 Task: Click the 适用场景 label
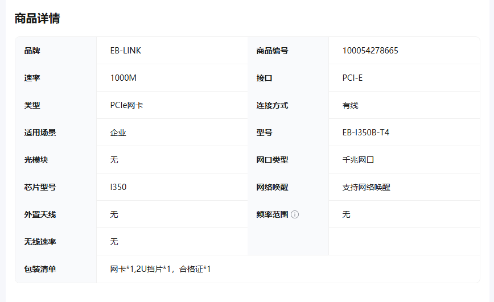tap(40, 133)
